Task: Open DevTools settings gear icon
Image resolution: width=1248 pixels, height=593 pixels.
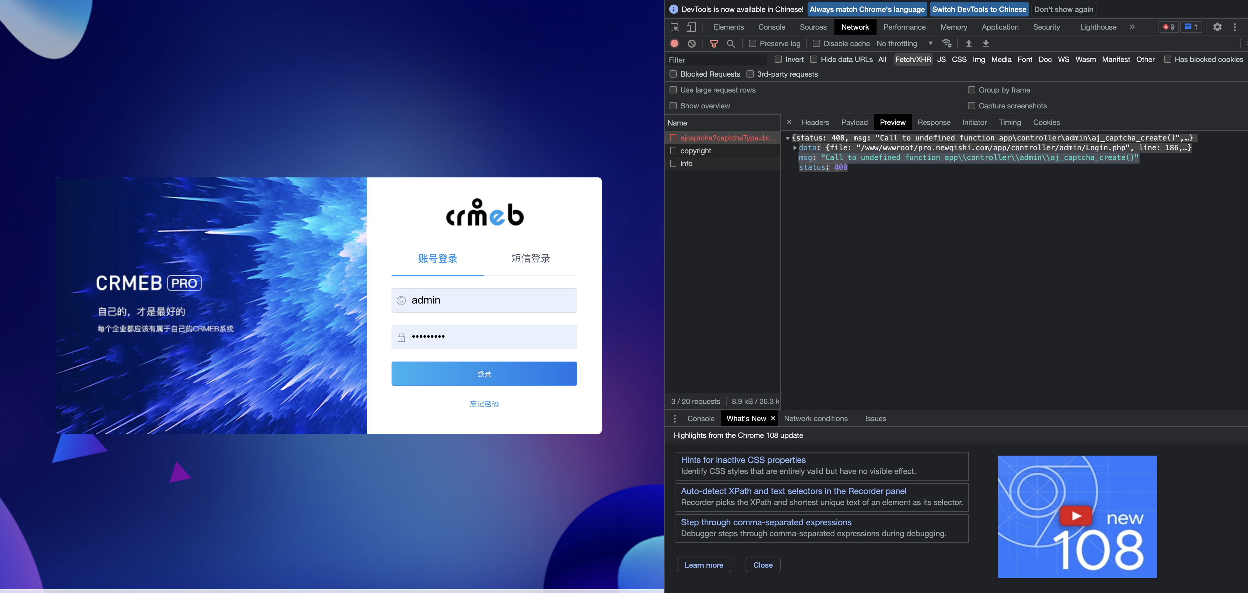Action: 1217,27
